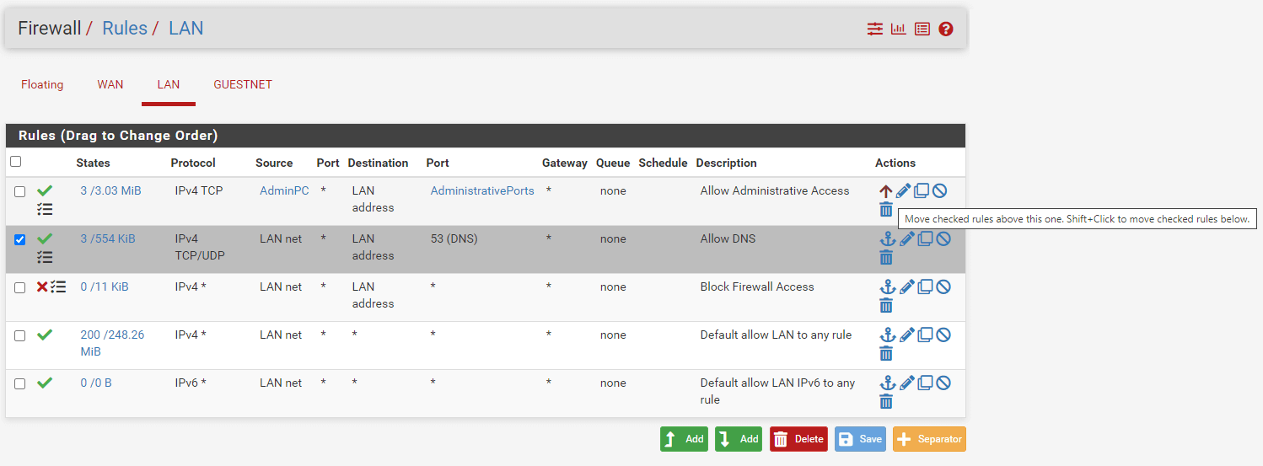Disable the Allow DNS rule

(943, 239)
